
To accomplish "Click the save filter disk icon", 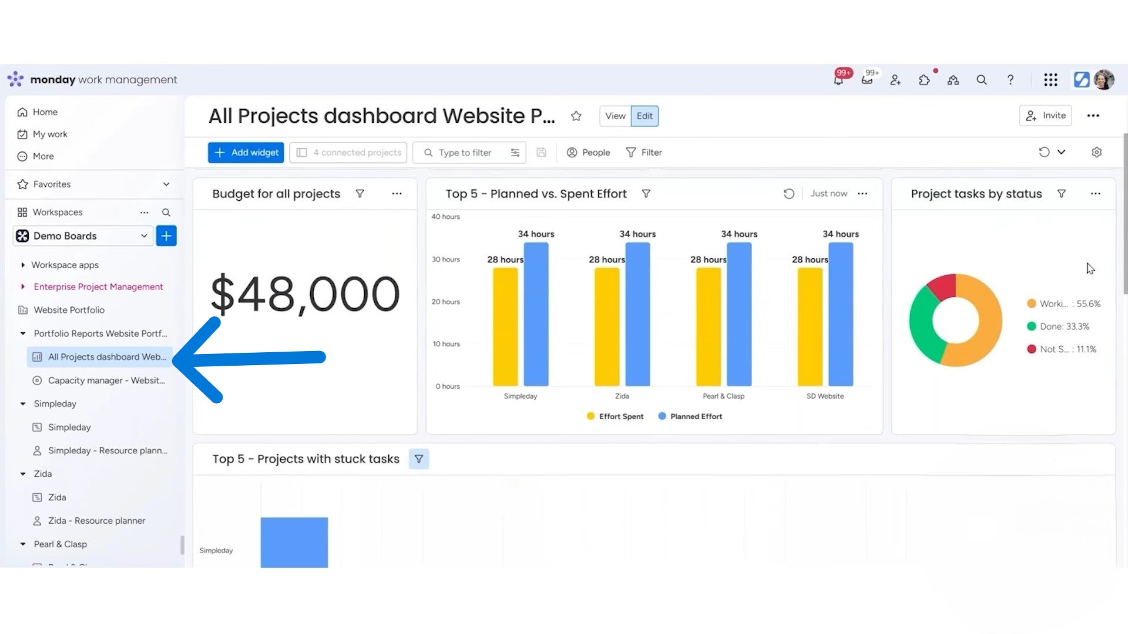I will click(542, 153).
